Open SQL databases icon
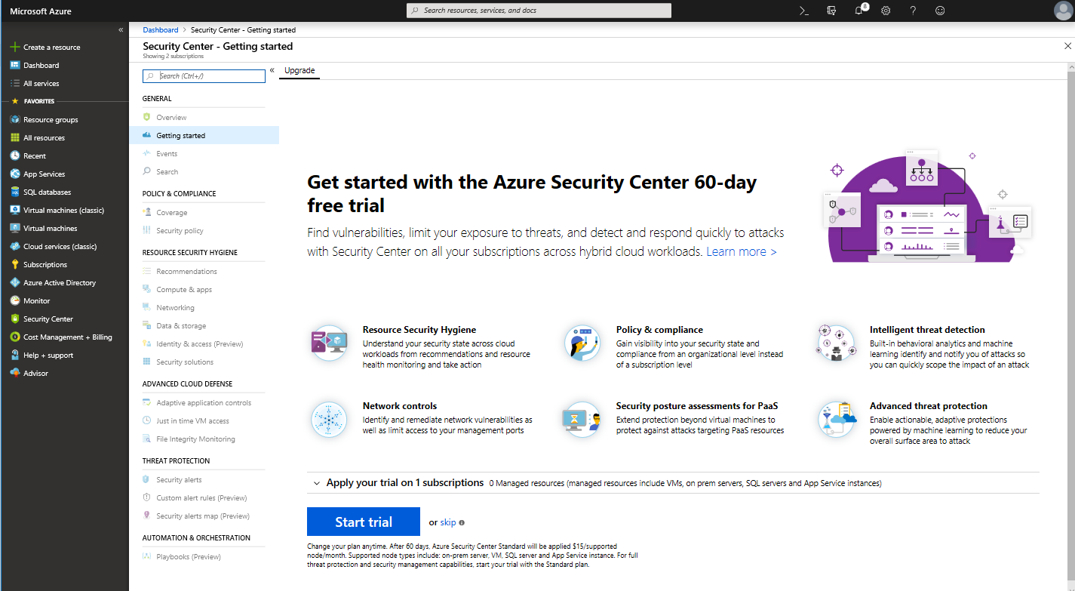Screen dimensions: 1075x591 pyautogui.click(x=15, y=192)
